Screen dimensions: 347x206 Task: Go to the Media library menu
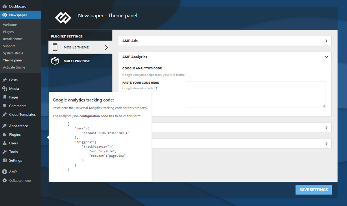tap(20, 89)
